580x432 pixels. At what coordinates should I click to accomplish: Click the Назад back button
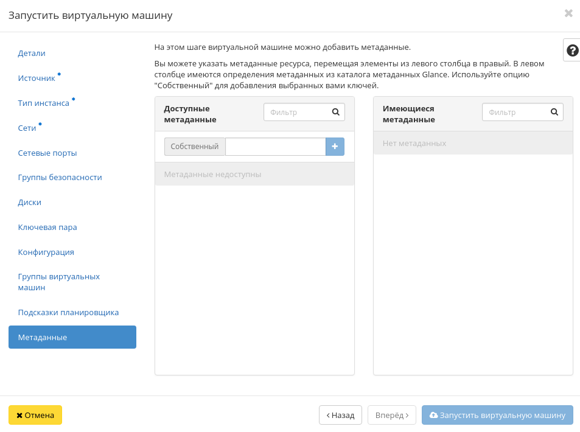coord(340,415)
